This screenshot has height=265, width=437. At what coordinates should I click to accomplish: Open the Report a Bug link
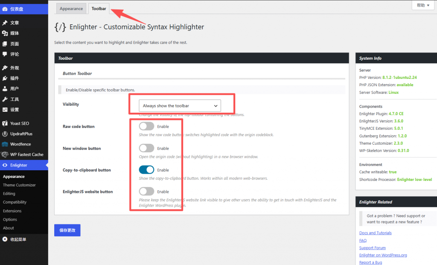click(x=371, y=262)
